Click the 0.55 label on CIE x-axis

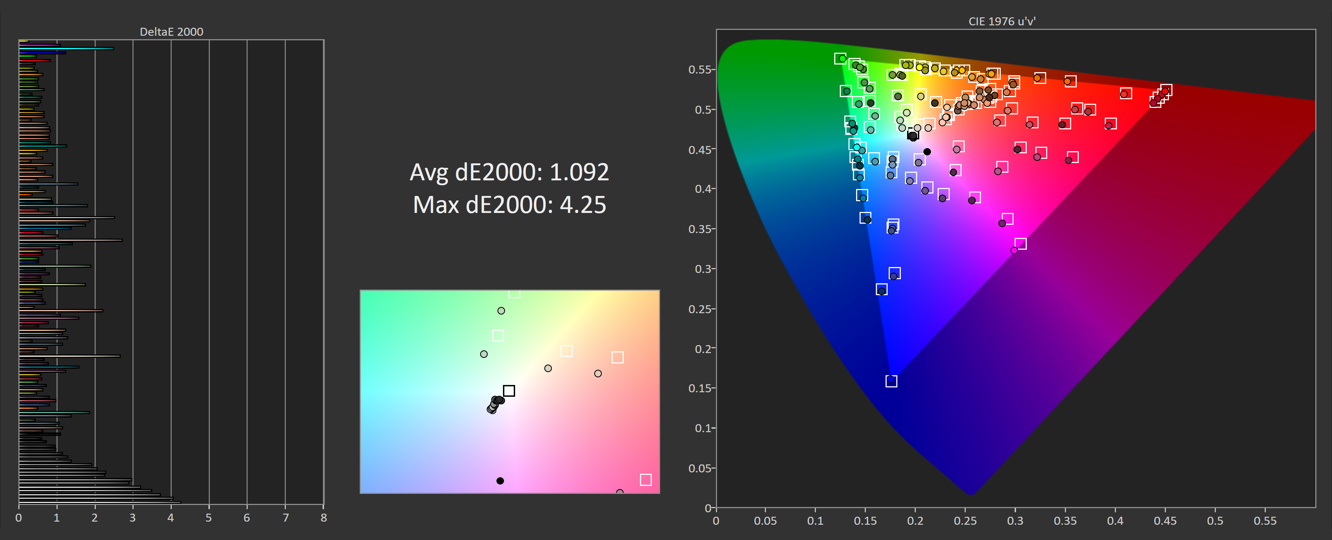[x=1265, y=521]
